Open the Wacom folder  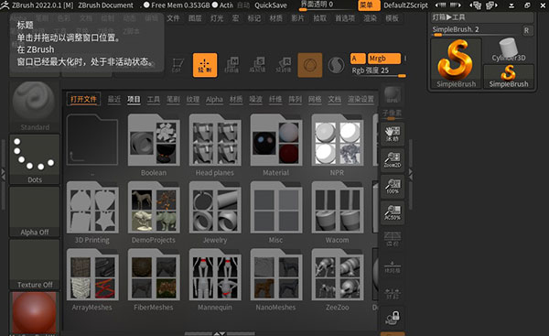click(337, 208)
